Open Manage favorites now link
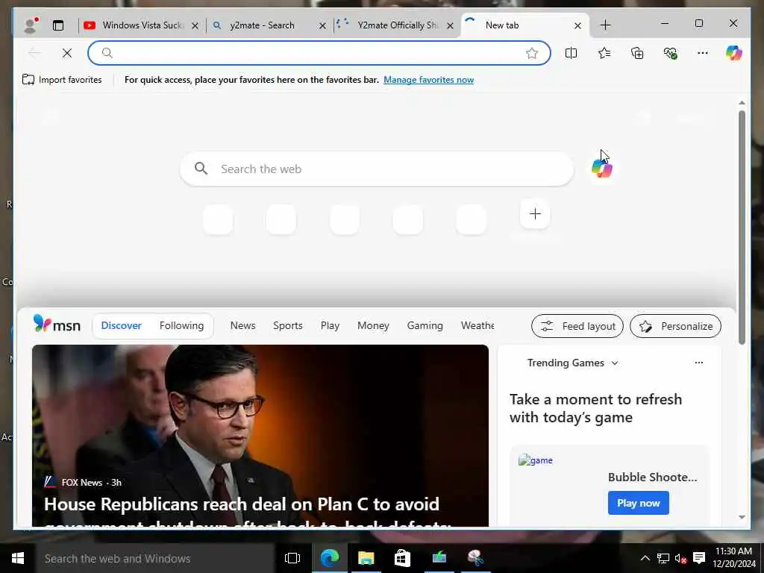Viewport: 764px width, 573px height. [428, 80]
